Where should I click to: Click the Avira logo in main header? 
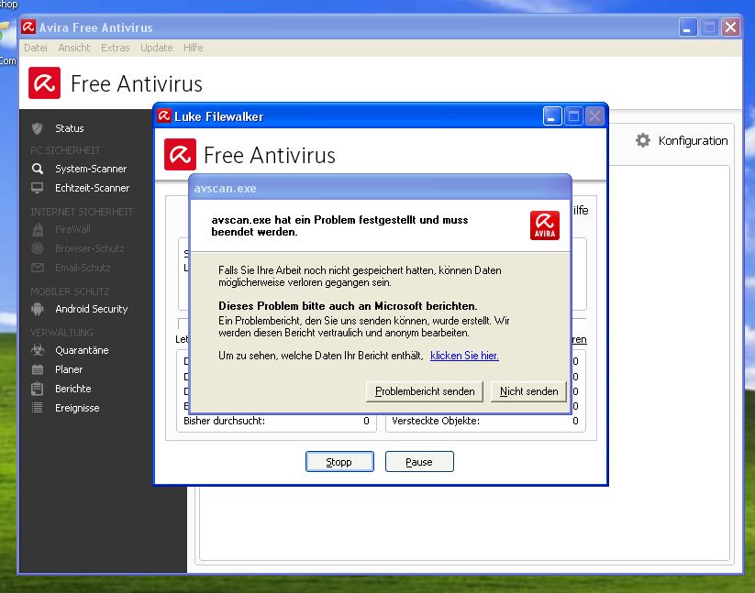[x=44, y=83]
